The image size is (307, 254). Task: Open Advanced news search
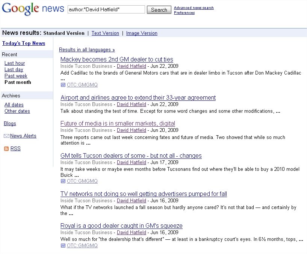pos(194,8)
